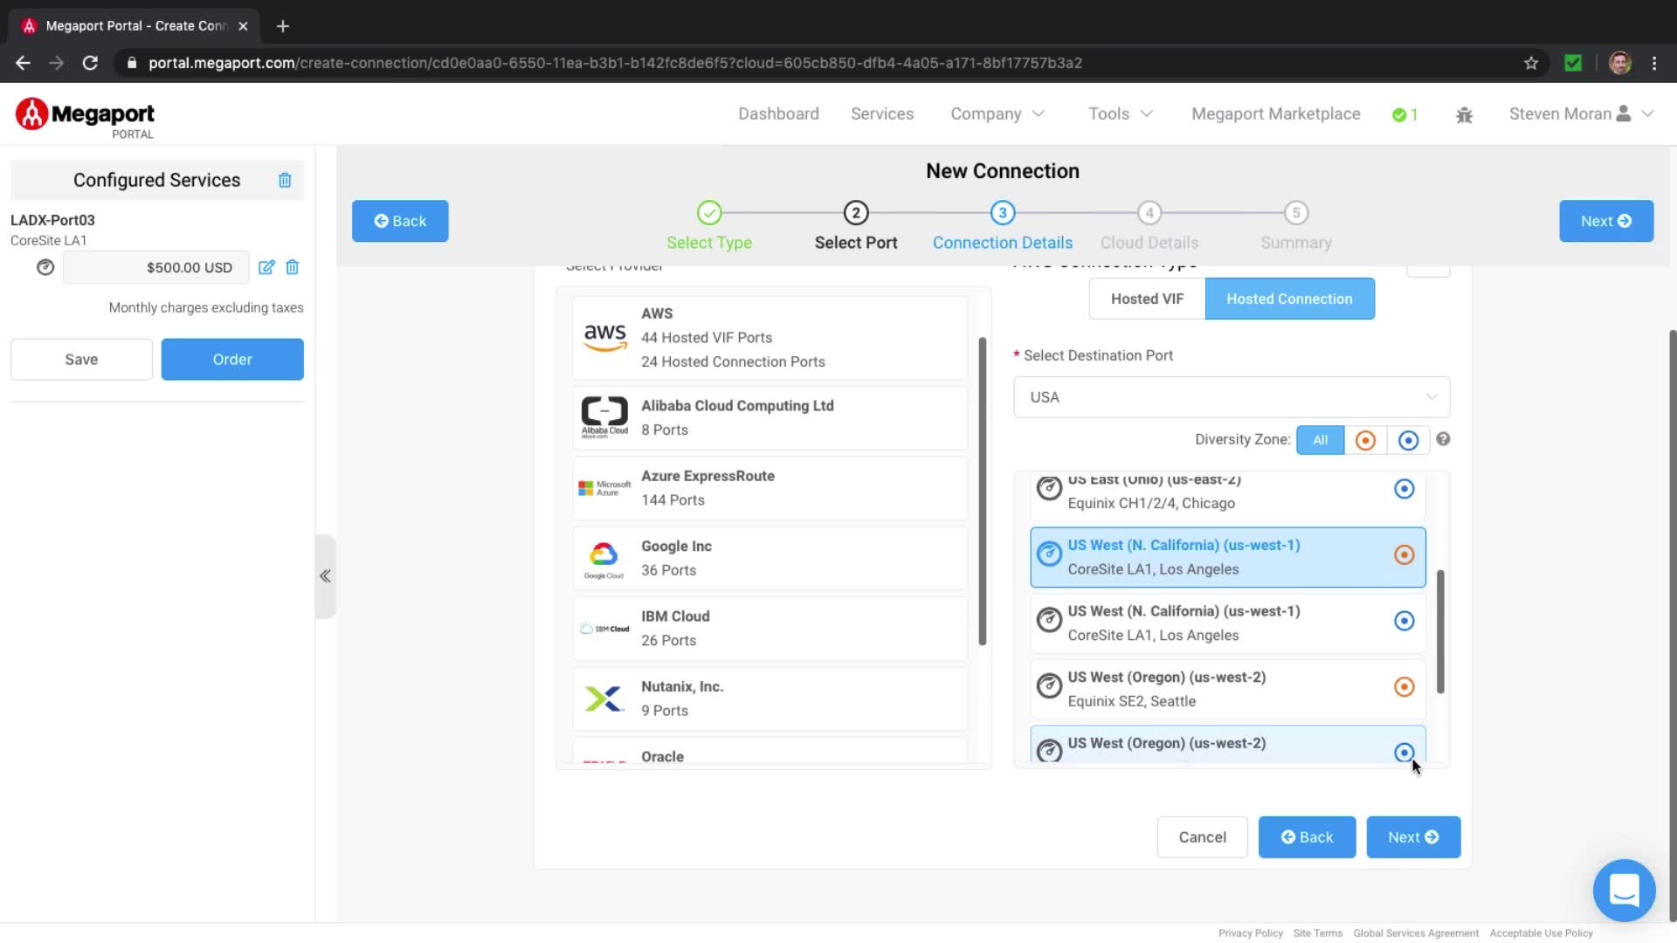Click the Diversity Zone help question mark
The width and height of the screenshot is (1677, 943).
(1443, 439)
